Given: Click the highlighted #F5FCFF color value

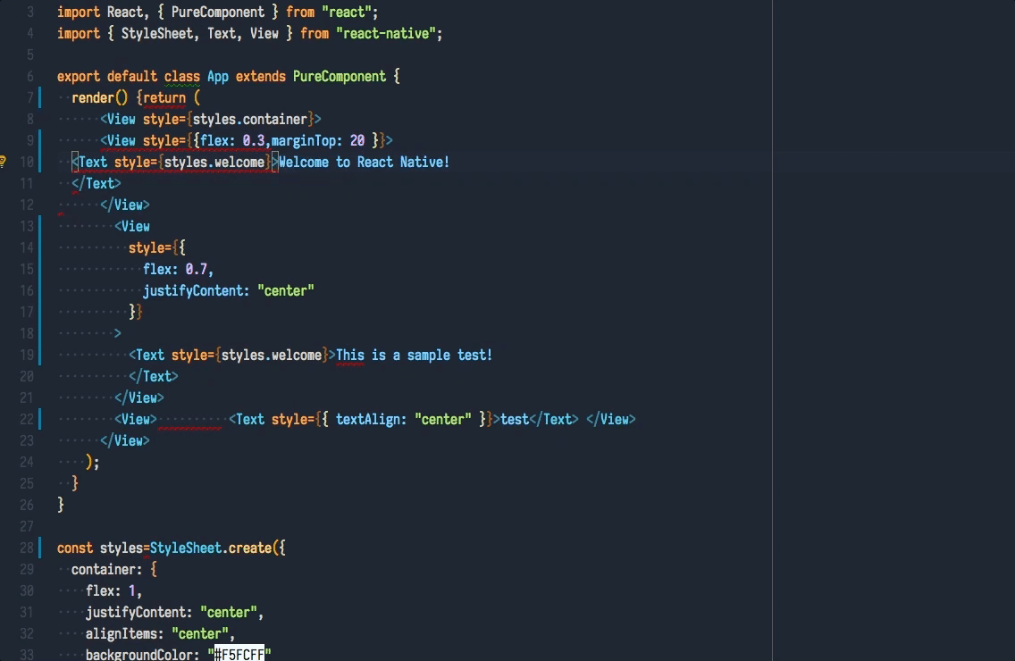Looking at the screenshot, I should pyautogui.click(x=239, y=654).
